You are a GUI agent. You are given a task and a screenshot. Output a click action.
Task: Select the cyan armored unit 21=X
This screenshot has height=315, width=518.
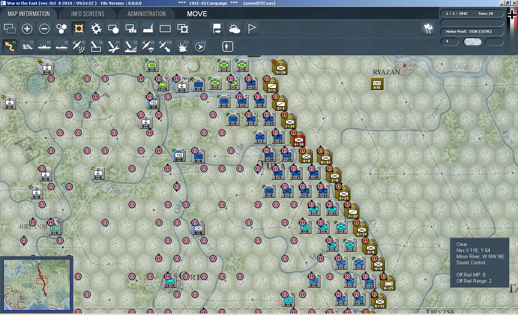coord(170,281)
